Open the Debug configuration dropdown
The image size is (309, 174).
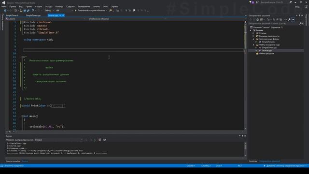[49, 11]
